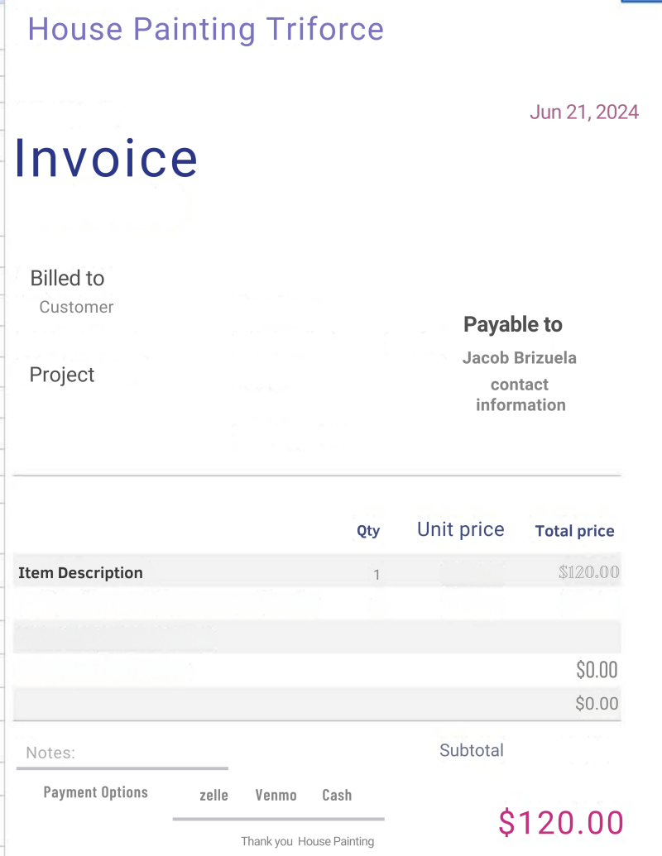The image size is (662, 856).
Task: Click the Unit price column header
Action: (461, 529)
